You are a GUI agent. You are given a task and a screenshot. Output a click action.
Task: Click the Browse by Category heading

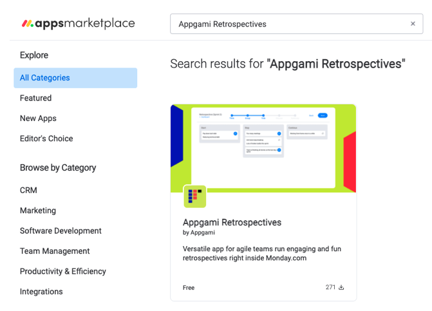pyautogui.click(x=58, y=167)
